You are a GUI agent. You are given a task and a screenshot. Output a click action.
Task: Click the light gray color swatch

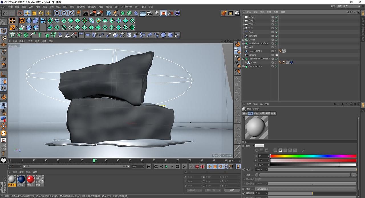[x=259, y=146]
